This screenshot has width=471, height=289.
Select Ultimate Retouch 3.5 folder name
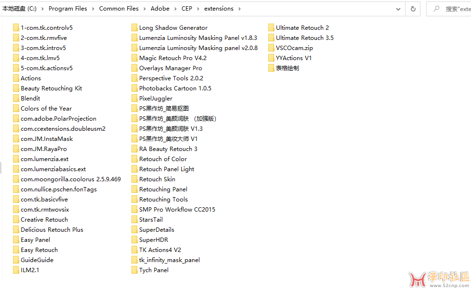click(304, 38)
